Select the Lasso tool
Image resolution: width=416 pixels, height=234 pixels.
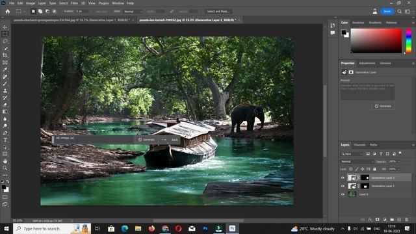click(5, 42)
